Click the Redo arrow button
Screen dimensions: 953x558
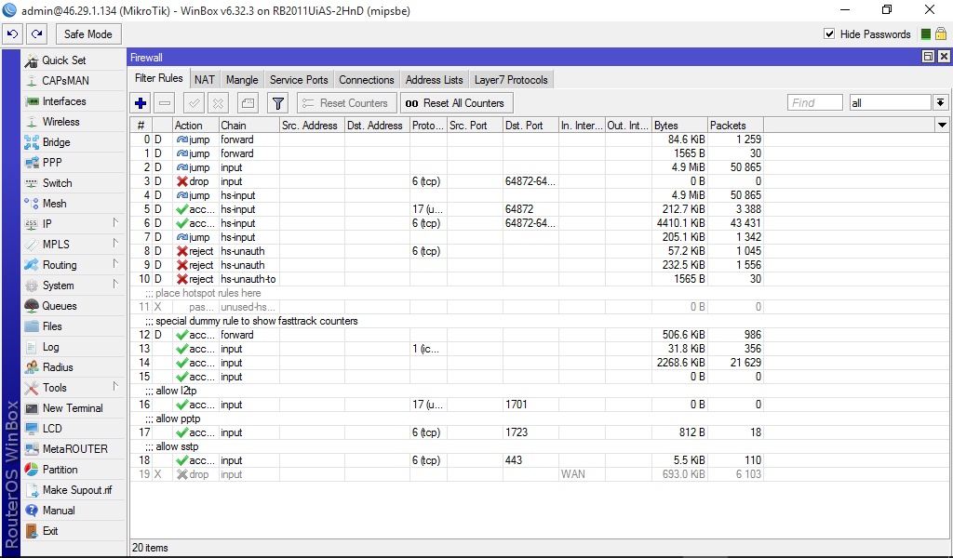[36, 34]
